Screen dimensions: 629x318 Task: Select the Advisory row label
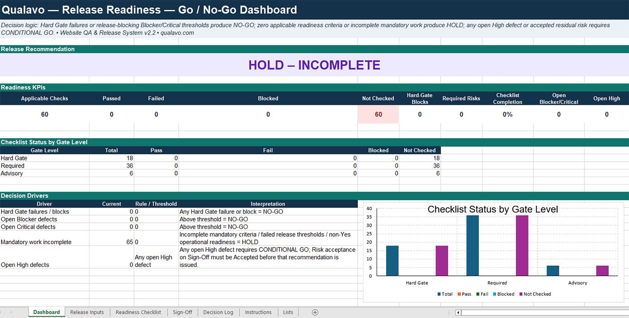coord(44,173)
